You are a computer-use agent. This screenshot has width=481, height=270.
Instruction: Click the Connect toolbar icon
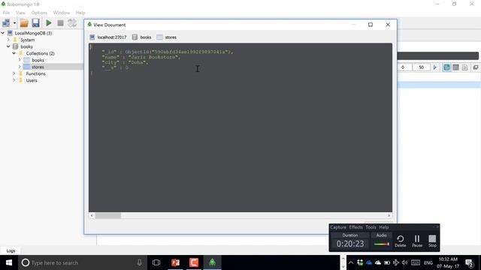point(6,23)
